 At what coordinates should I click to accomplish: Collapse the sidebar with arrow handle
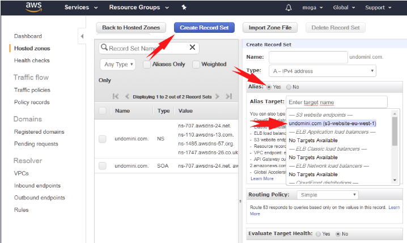[x=82, y=36]
